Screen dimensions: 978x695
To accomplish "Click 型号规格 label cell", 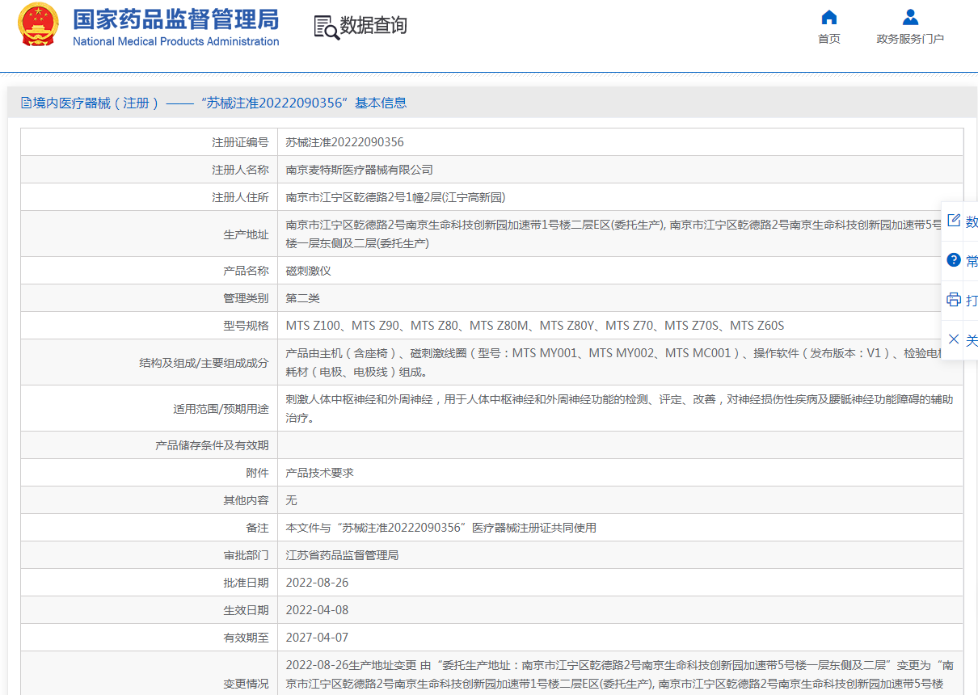I will (150, 326).
